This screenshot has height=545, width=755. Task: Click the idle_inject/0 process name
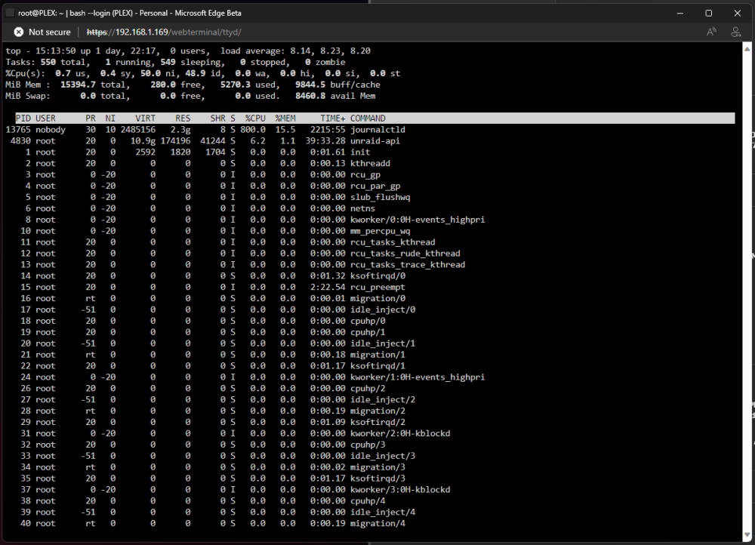[x=383, y=309]
